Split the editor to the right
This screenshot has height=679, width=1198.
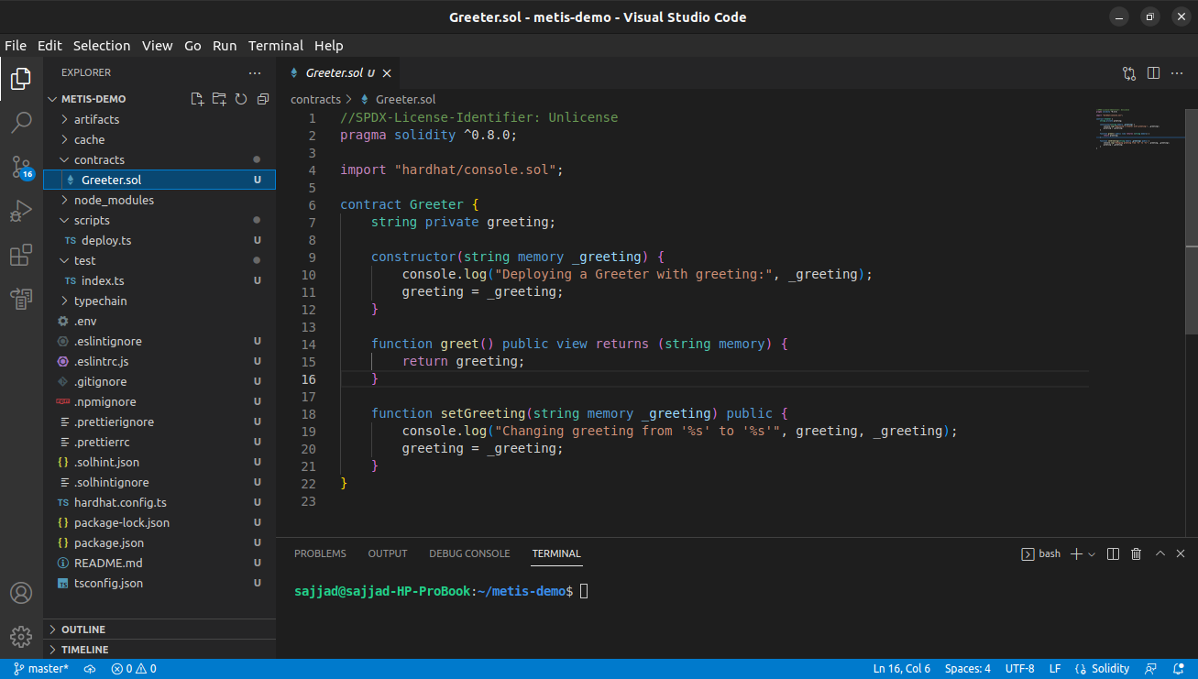1154,73
